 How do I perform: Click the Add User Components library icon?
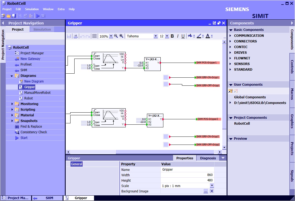coord(230,91)
